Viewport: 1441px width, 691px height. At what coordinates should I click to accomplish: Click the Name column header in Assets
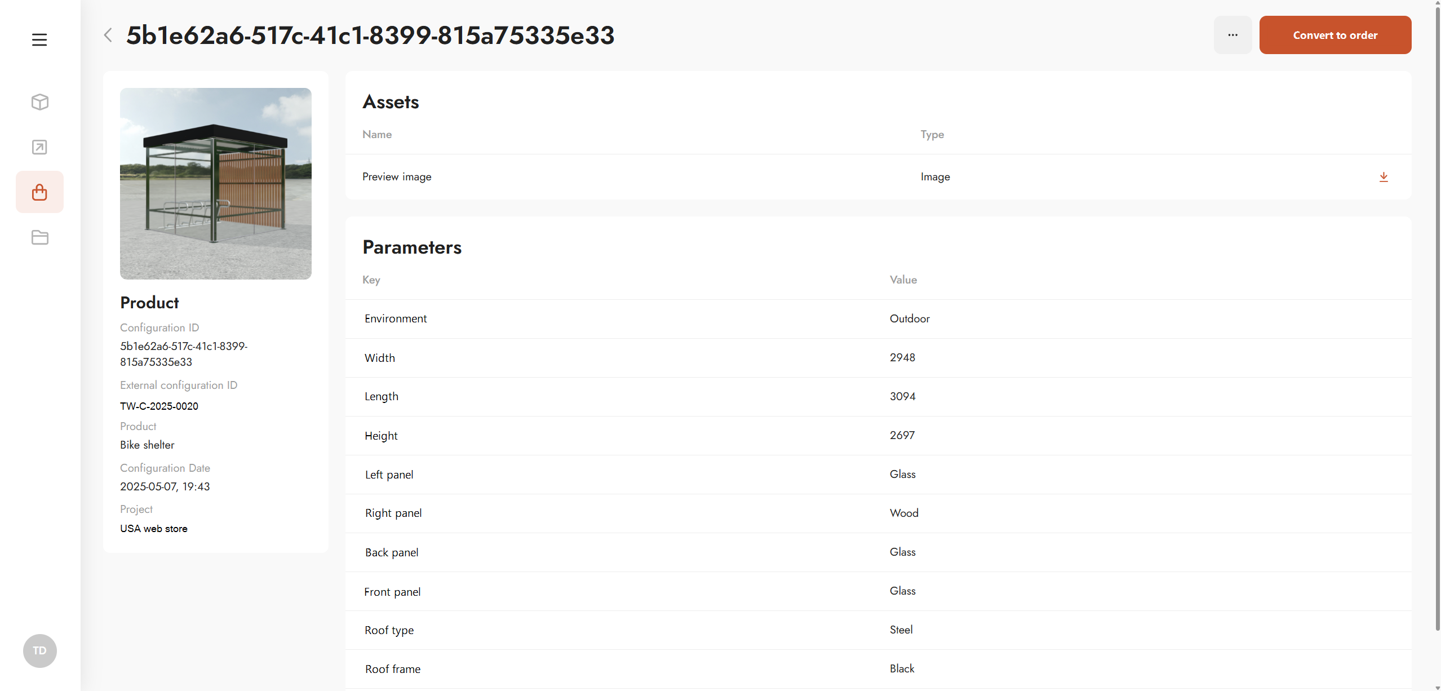377,135
